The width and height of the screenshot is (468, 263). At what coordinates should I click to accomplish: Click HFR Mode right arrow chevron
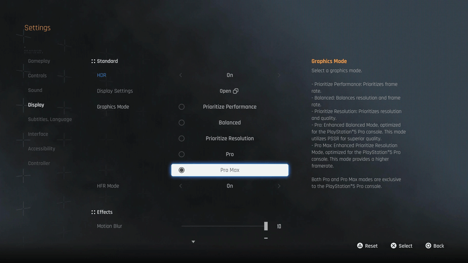pos(279,186)
